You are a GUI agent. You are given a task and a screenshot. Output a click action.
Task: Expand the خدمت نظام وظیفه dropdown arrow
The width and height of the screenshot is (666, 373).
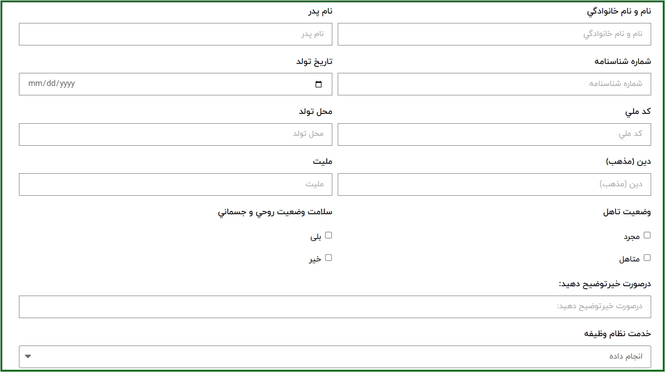pos(28,356)
